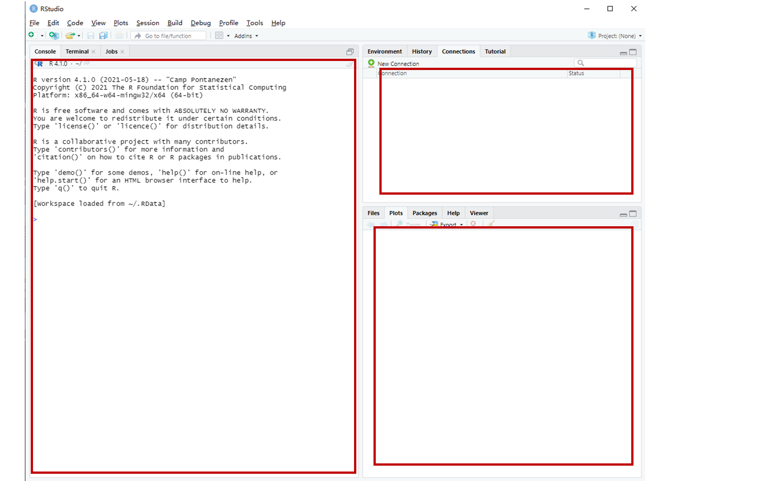Click the Remove current plot red X icon
The height and width of the screenshot is (481, 780).
coord(473,224)
